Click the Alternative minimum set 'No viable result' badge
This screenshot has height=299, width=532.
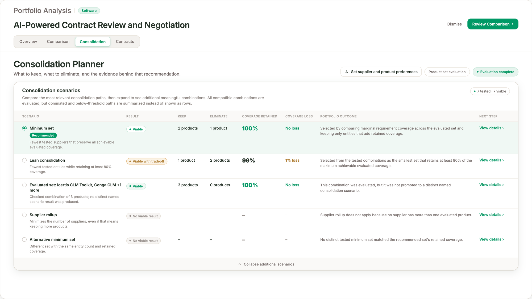pos(143,241)
